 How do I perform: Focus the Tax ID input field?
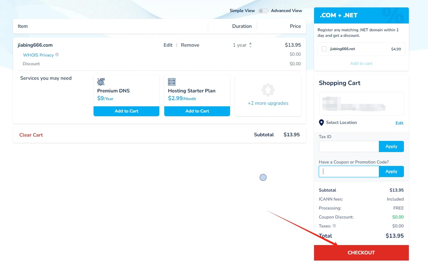point(349,146)
